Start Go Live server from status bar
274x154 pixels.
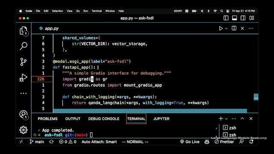(190, 142)
